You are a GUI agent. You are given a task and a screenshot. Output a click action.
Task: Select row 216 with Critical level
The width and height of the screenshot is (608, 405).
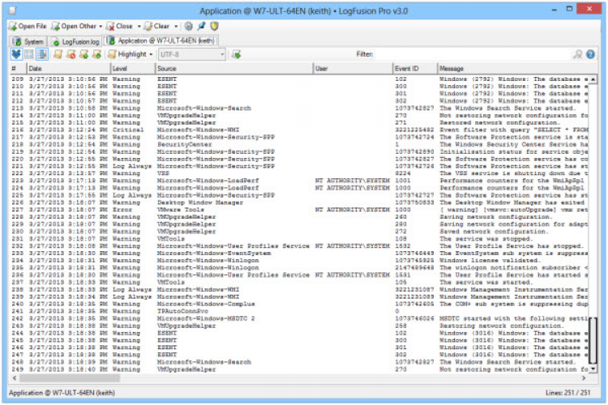tap(299, 130)
